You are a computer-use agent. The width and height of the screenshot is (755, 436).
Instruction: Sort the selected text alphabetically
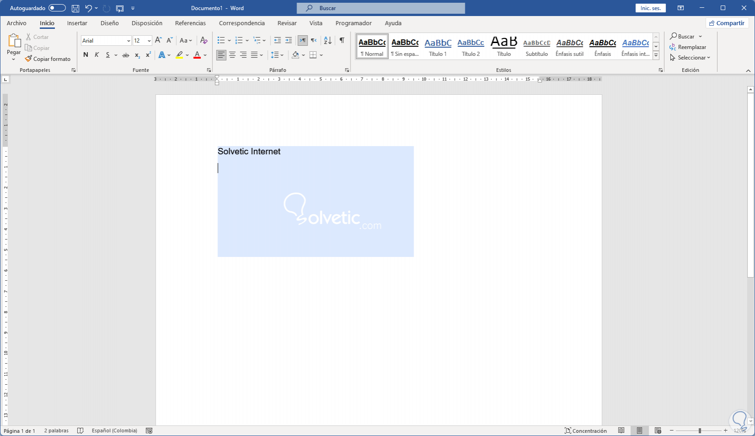click(x=328, y=41)
